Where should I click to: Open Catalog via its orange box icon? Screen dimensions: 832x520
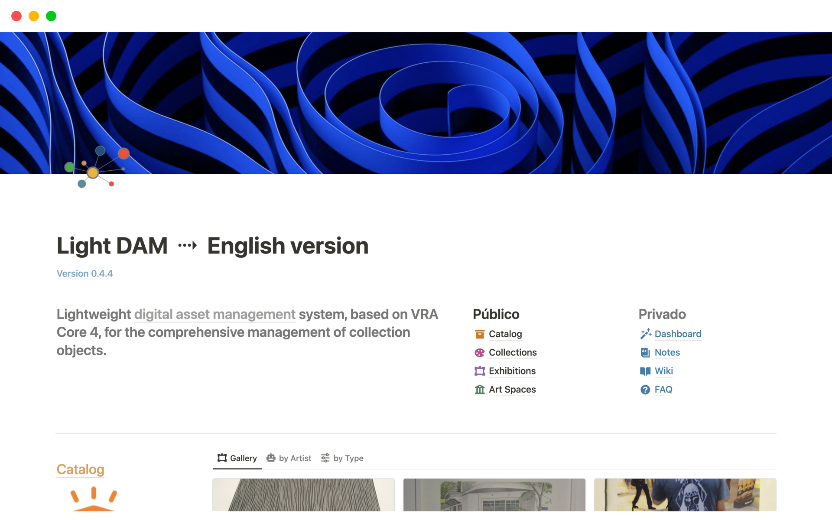(x=479, y=334)
